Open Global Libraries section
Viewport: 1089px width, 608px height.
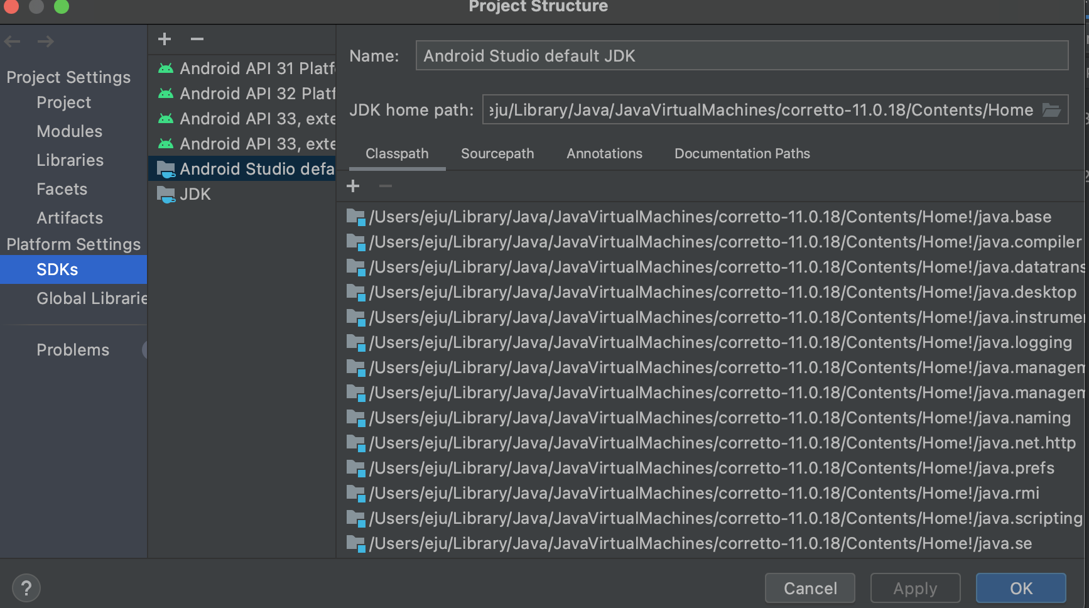point(92,298)
